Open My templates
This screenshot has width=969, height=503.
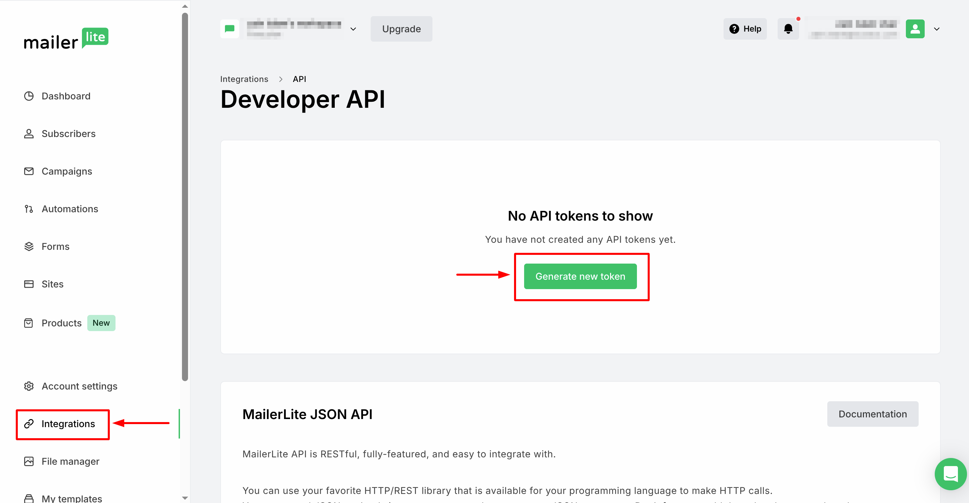63,499
